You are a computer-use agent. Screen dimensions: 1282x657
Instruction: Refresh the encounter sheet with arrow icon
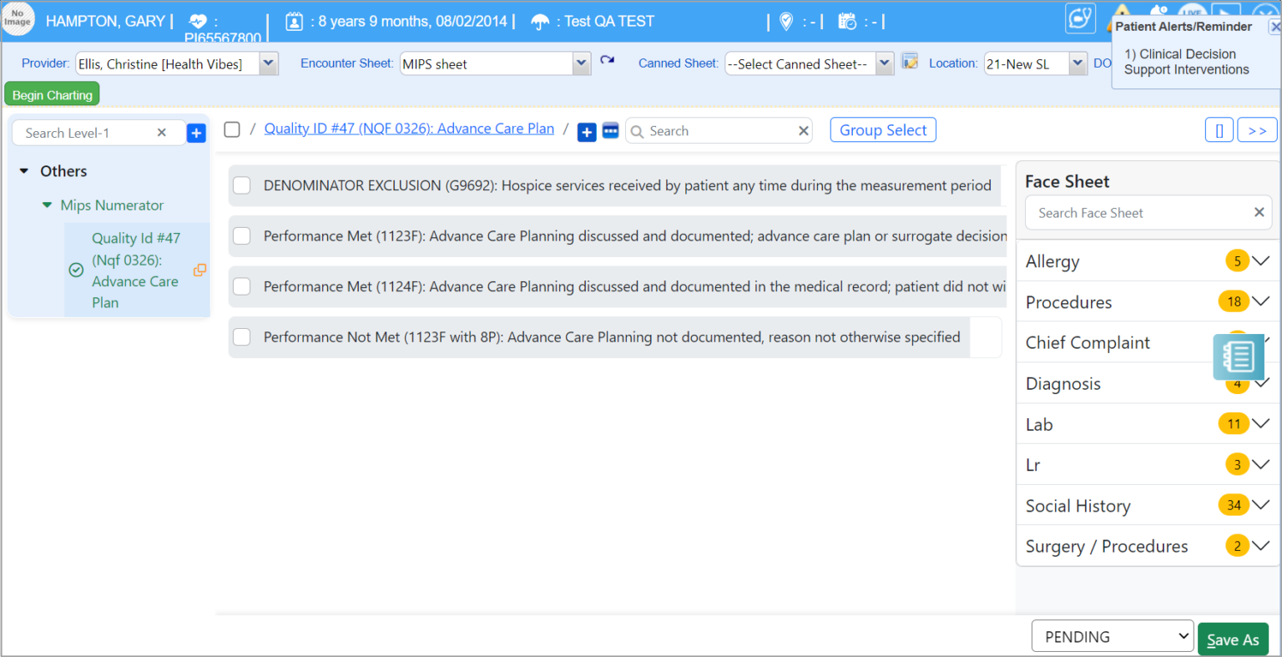click(608, 60)
